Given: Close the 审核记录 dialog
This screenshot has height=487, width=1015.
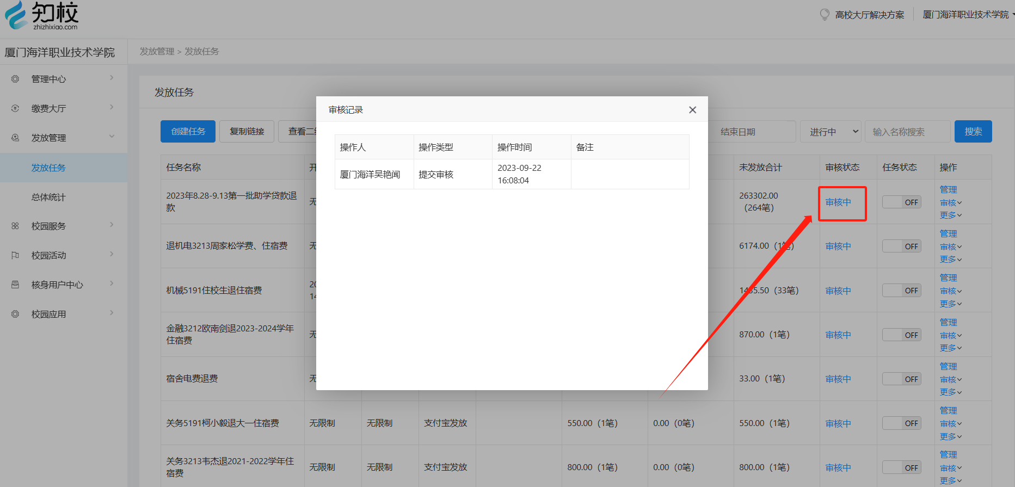Looking at the screenshot, I should tap(692, 110).
